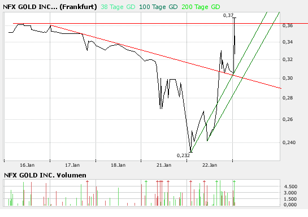Click the 0,28 price axis value
Viewport: 308px width, 217px height.
(288, 98)
